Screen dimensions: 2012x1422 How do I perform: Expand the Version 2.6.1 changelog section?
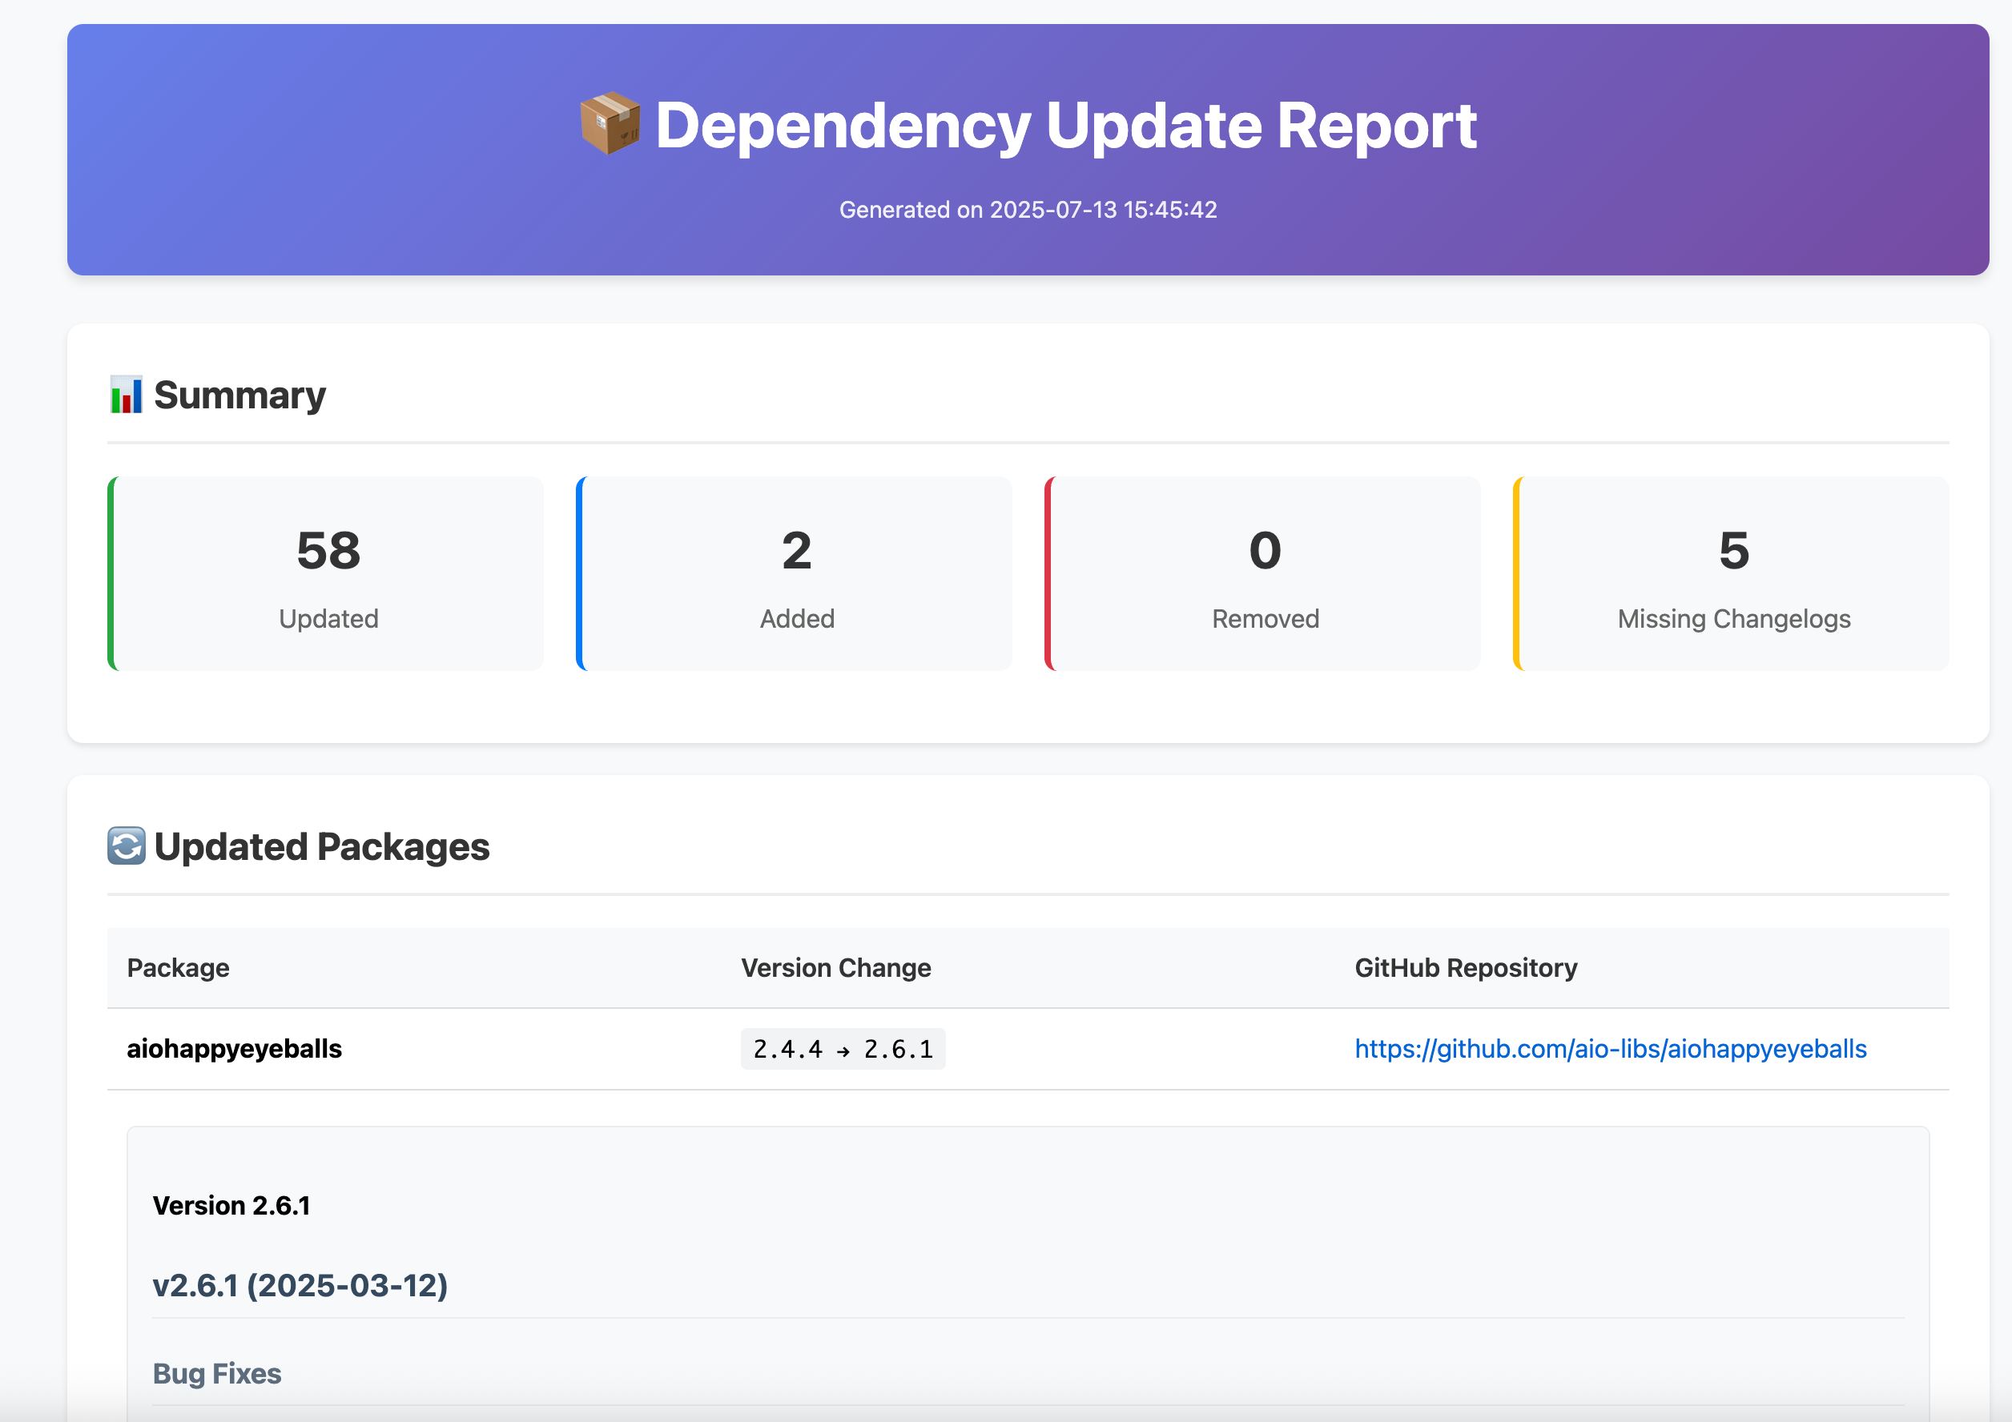click(x=231, y=1205)
